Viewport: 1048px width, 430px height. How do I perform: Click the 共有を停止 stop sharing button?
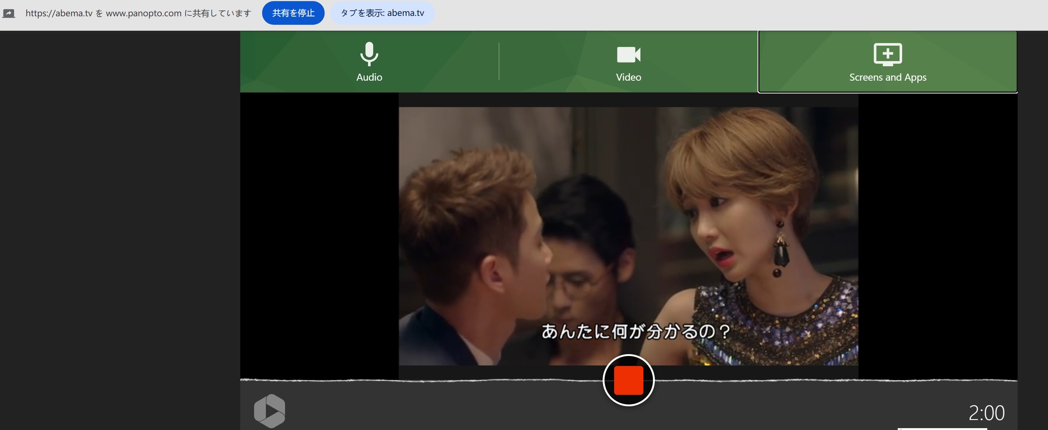click(293, 13)
